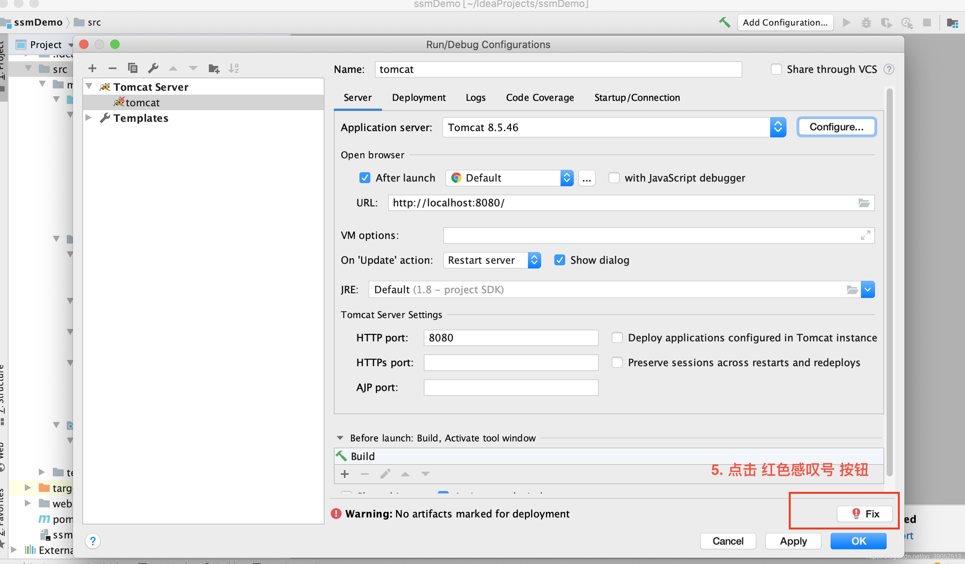Viewport: 965px width, 564px height.
Task: Open the Startup/Connection tab
Action: click(637, 98)
